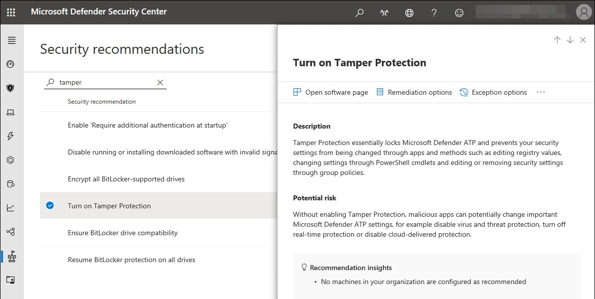Image resolution: width=595 pixels, height=299 pixels.
Task: Open Exception options
Action: click(493, 92)
